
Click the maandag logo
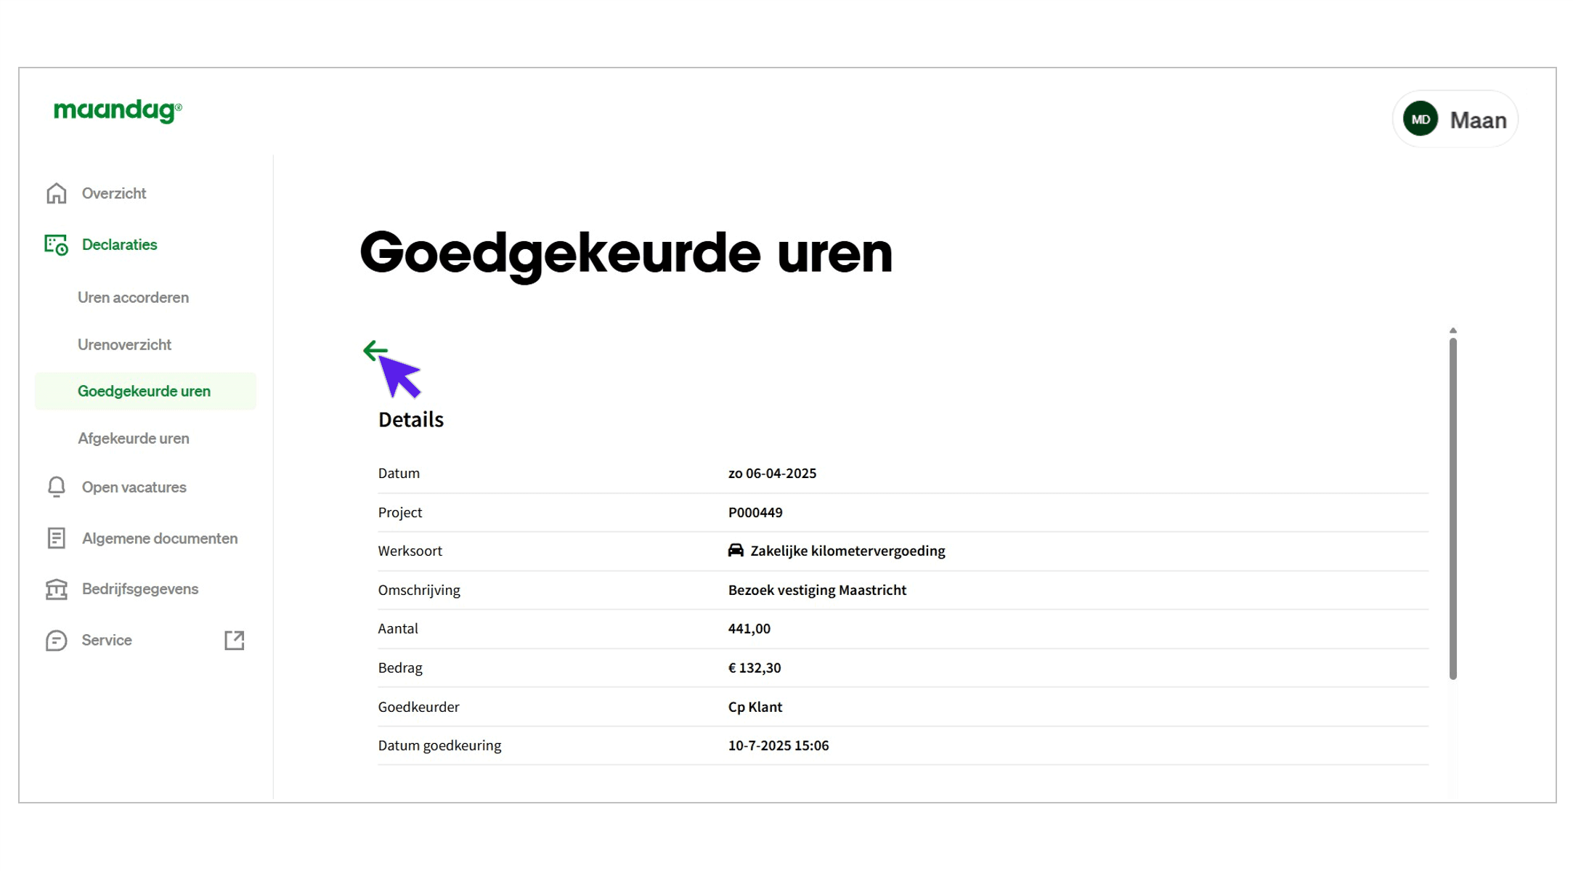115,110
